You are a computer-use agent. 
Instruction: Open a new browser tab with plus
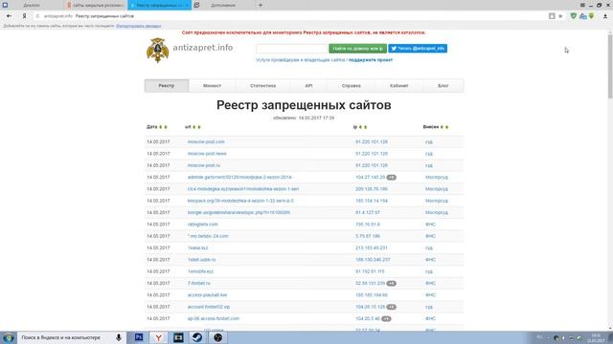coord(261,5)
